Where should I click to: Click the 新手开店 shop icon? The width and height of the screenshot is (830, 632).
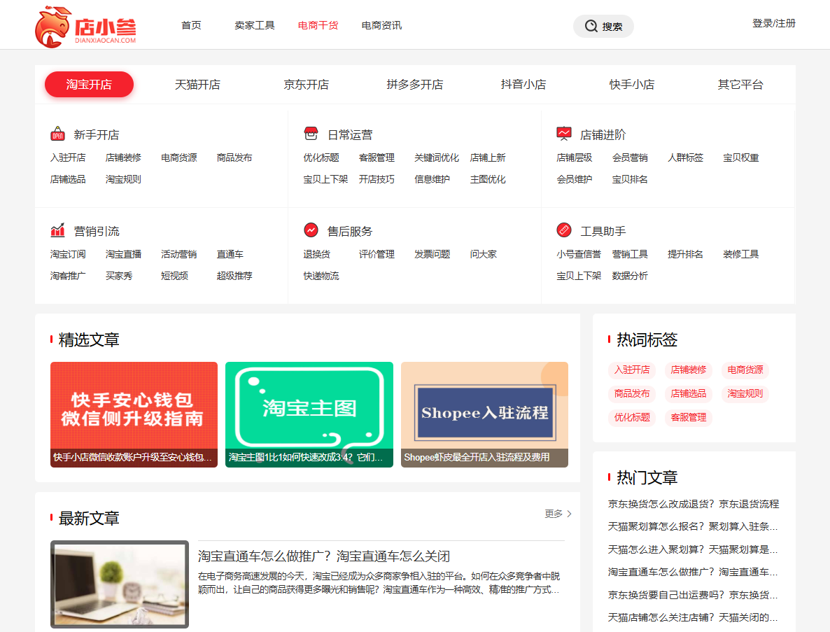(57, 134)
